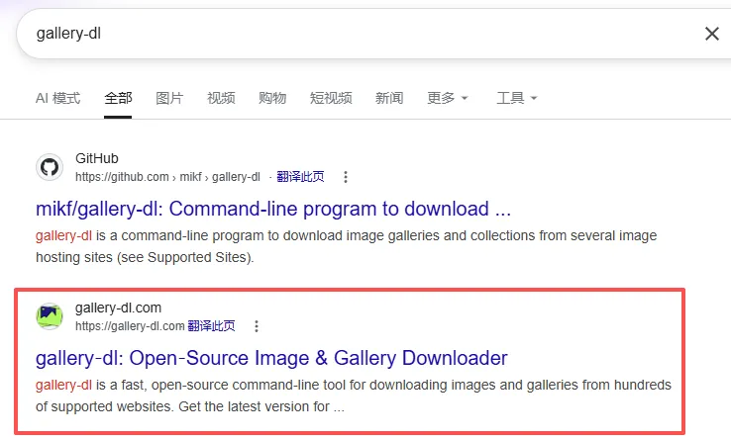Switch to the 图片 tab

(169, 98)
